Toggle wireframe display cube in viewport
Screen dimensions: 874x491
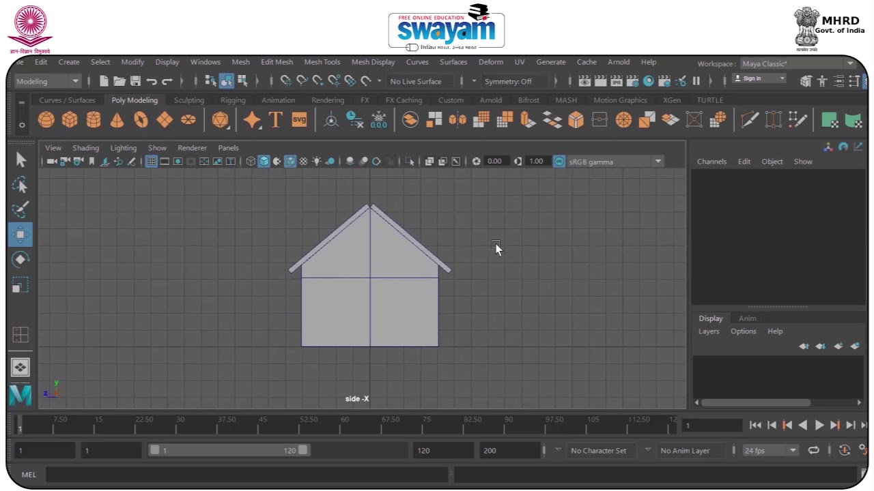pos(251,162)
